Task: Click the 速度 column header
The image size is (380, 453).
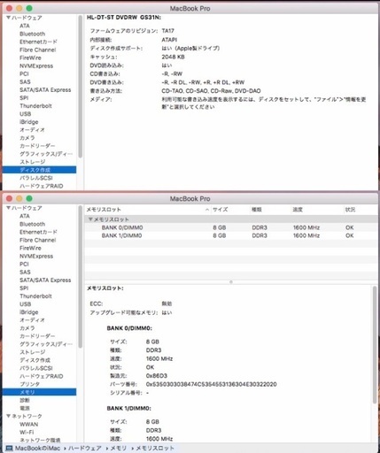Action: point(298,210)
